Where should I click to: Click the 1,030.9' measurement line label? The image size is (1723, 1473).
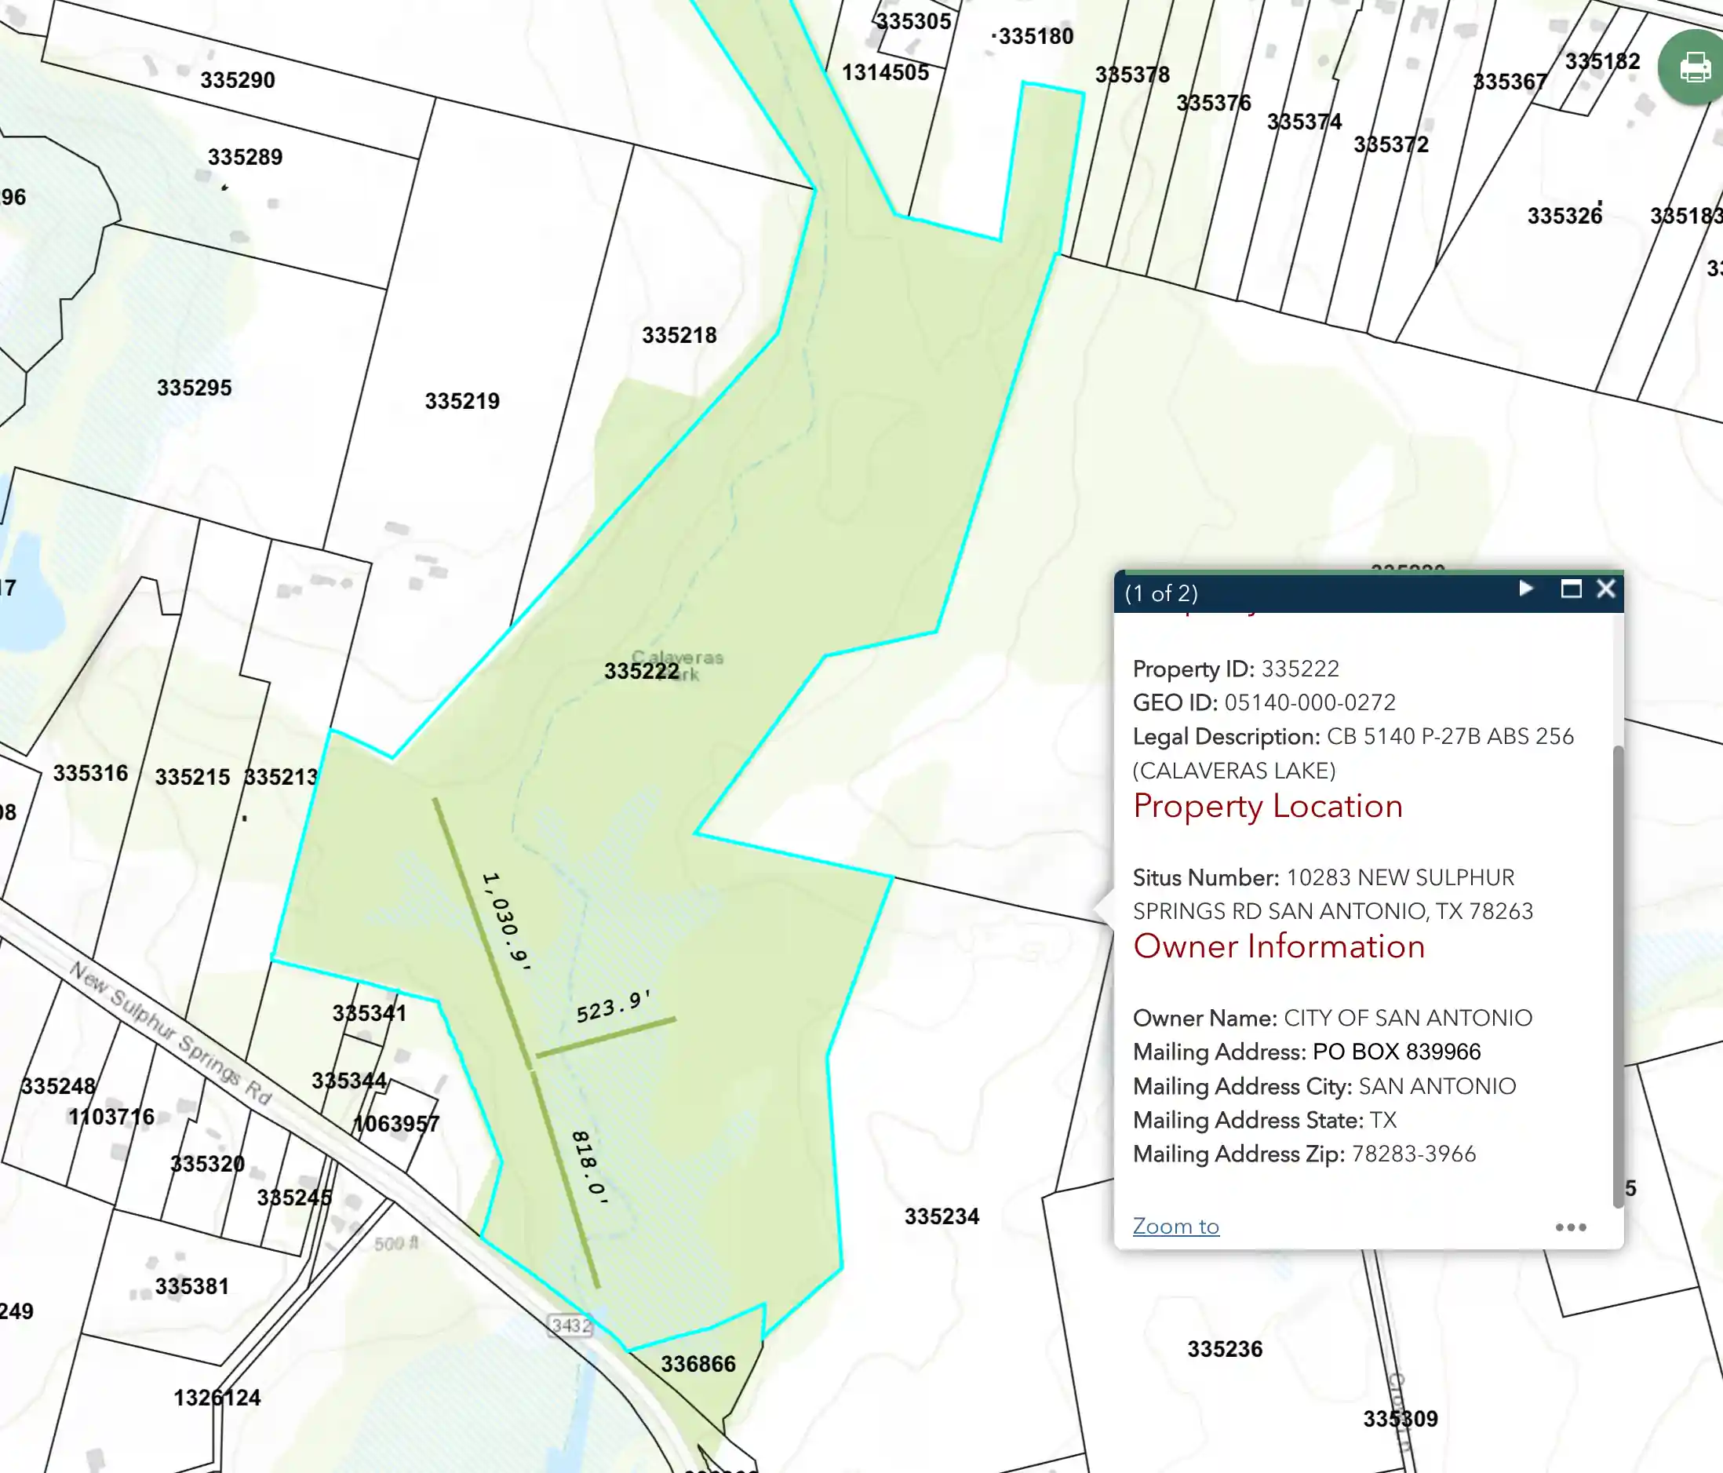coord(506,921)
